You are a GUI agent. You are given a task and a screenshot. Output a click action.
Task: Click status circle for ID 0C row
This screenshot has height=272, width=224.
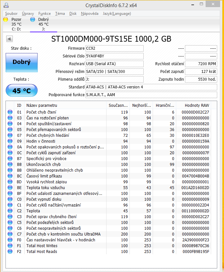(x=10, y=153)
